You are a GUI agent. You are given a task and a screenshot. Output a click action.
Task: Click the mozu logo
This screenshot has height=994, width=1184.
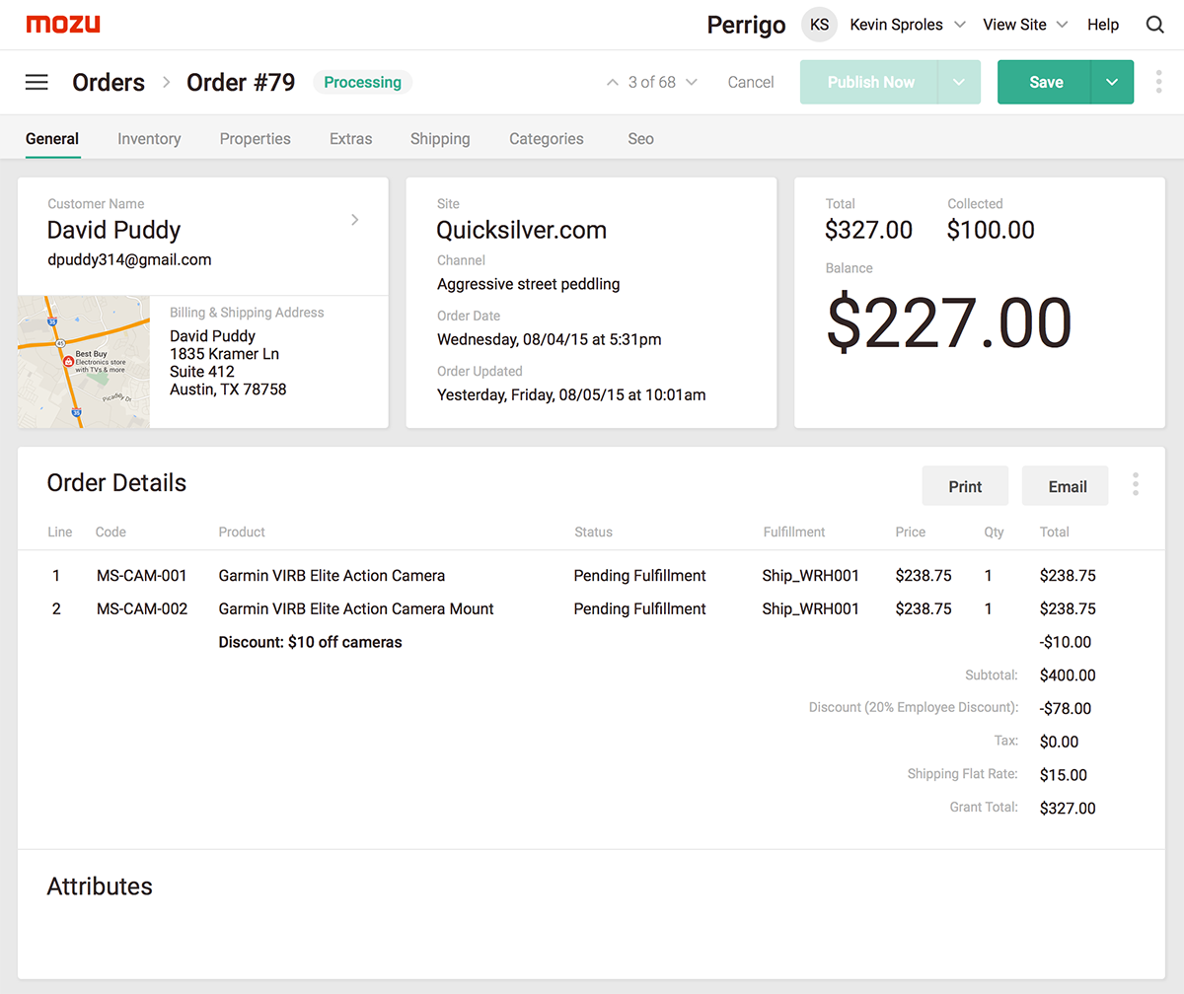tap(63, 25)
